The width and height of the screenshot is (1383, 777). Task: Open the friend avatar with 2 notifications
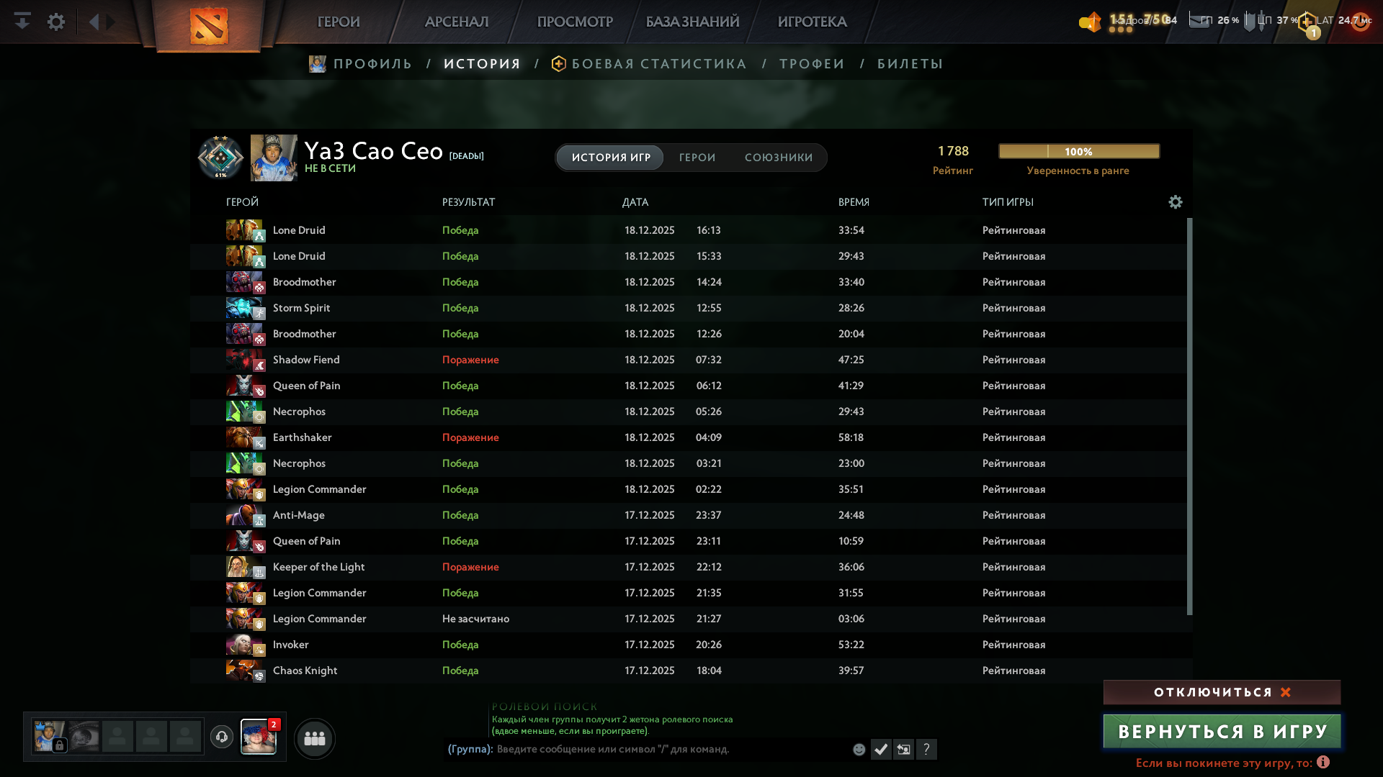pyautogui.click(x=258, y=737)
